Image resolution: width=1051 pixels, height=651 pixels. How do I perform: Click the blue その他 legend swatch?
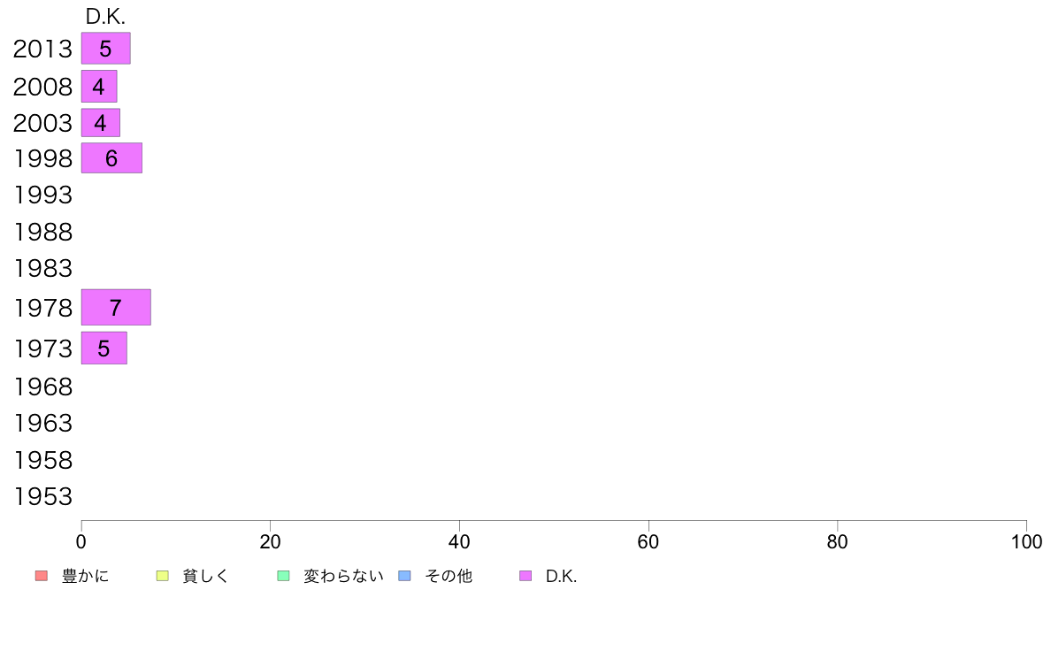tap(405, 576)
